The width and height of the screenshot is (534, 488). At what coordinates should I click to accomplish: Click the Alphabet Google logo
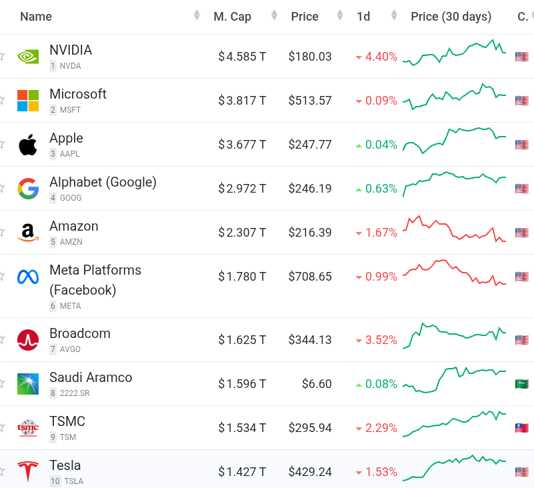pyautogui.click(x=28, y=189)
